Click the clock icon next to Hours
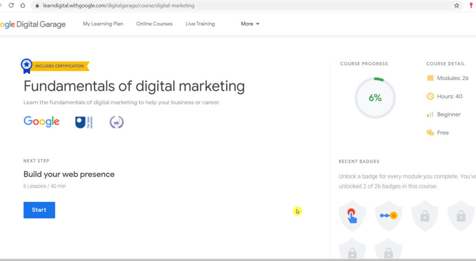This screenshot has width=476, height=261. click(x=430, y=96)
